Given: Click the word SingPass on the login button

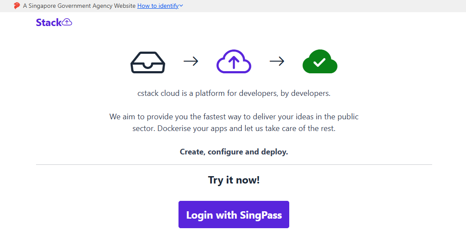Looking at the screenshot, I should click(x=261, y=215).
